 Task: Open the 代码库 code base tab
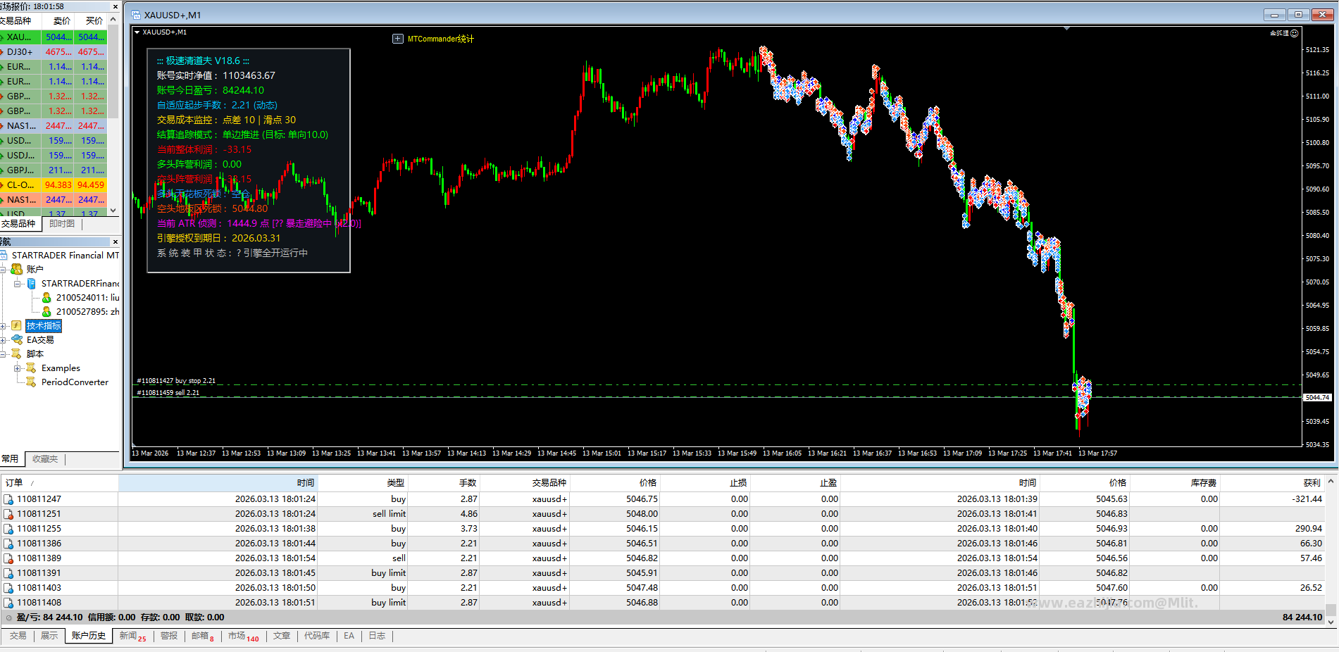317,636
